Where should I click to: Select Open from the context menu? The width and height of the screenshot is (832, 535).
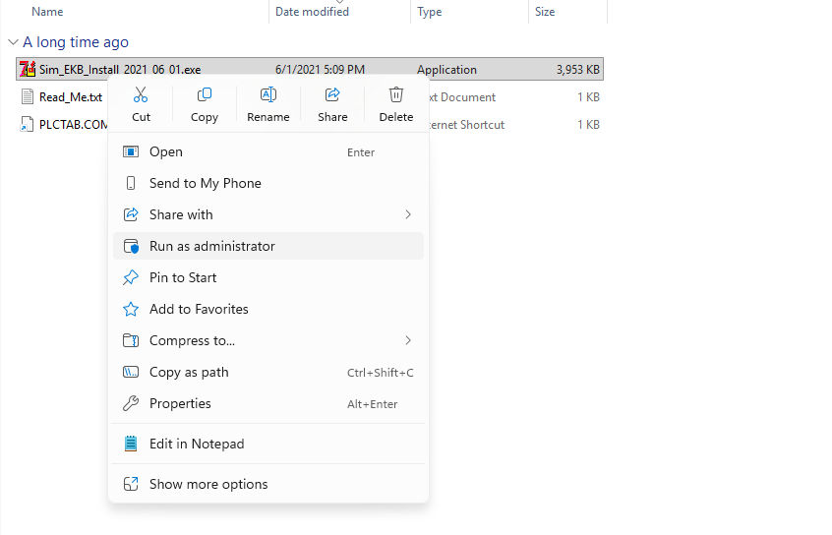coord(165,151)
